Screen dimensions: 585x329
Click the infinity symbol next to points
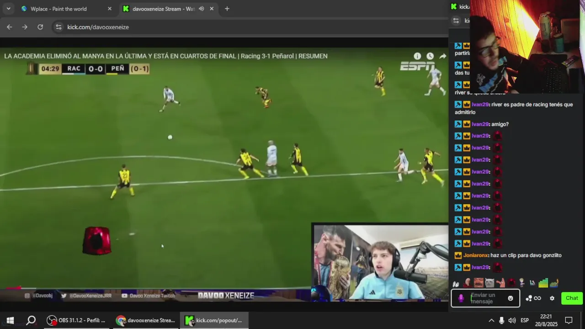point(537,298)
